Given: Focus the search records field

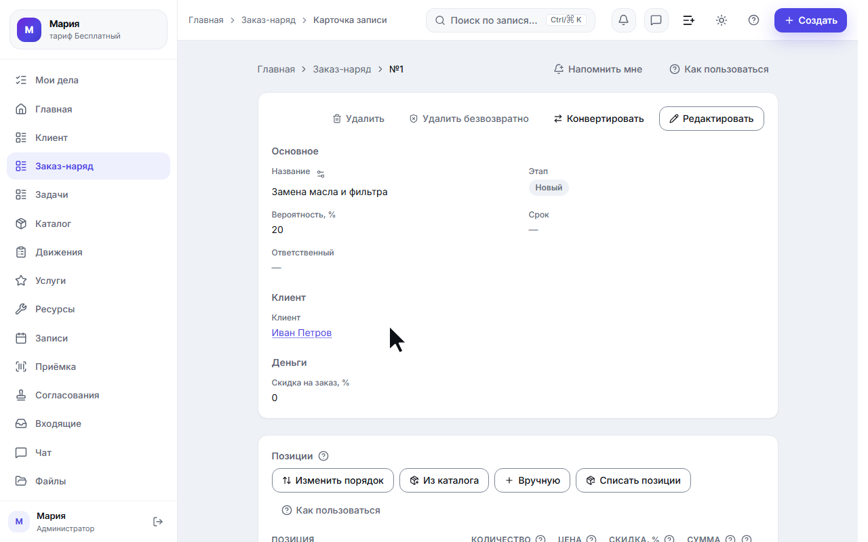Looking at the screenshot, I should pyautogui.click(x=511, y=20).
